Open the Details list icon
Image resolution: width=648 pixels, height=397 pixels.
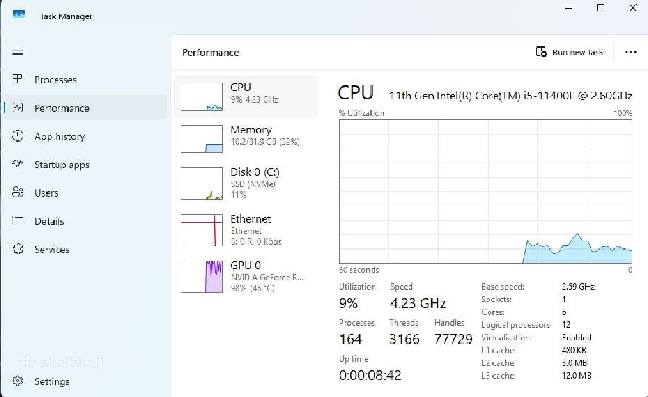(18, 221)
